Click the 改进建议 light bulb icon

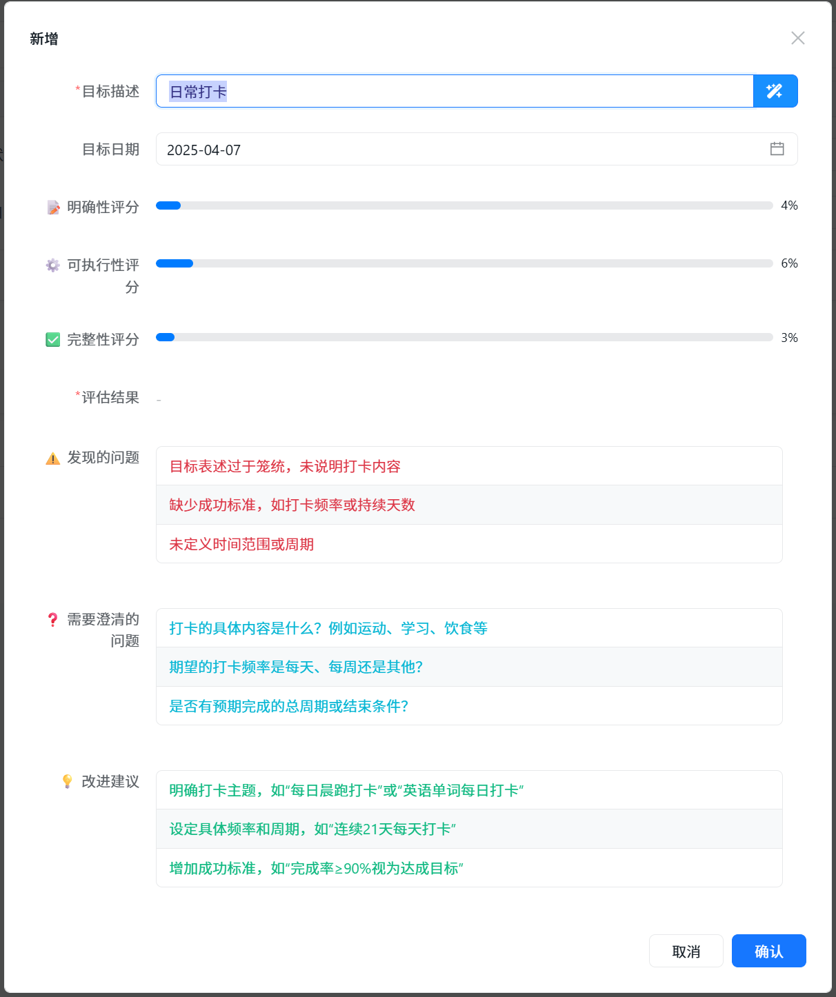coord(68,781)
